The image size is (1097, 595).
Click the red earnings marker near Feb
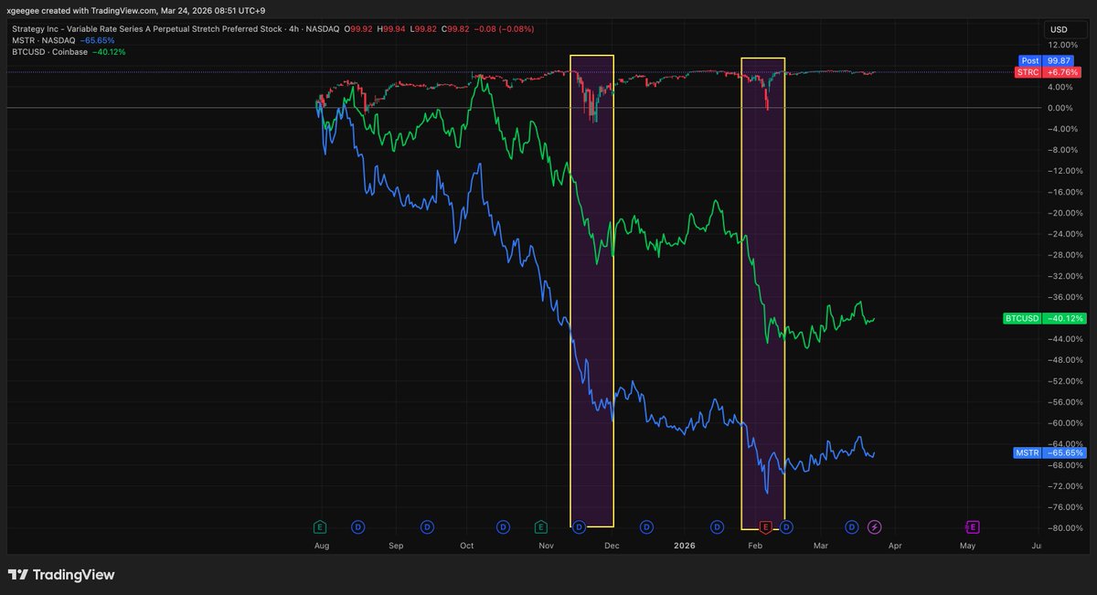766,526
